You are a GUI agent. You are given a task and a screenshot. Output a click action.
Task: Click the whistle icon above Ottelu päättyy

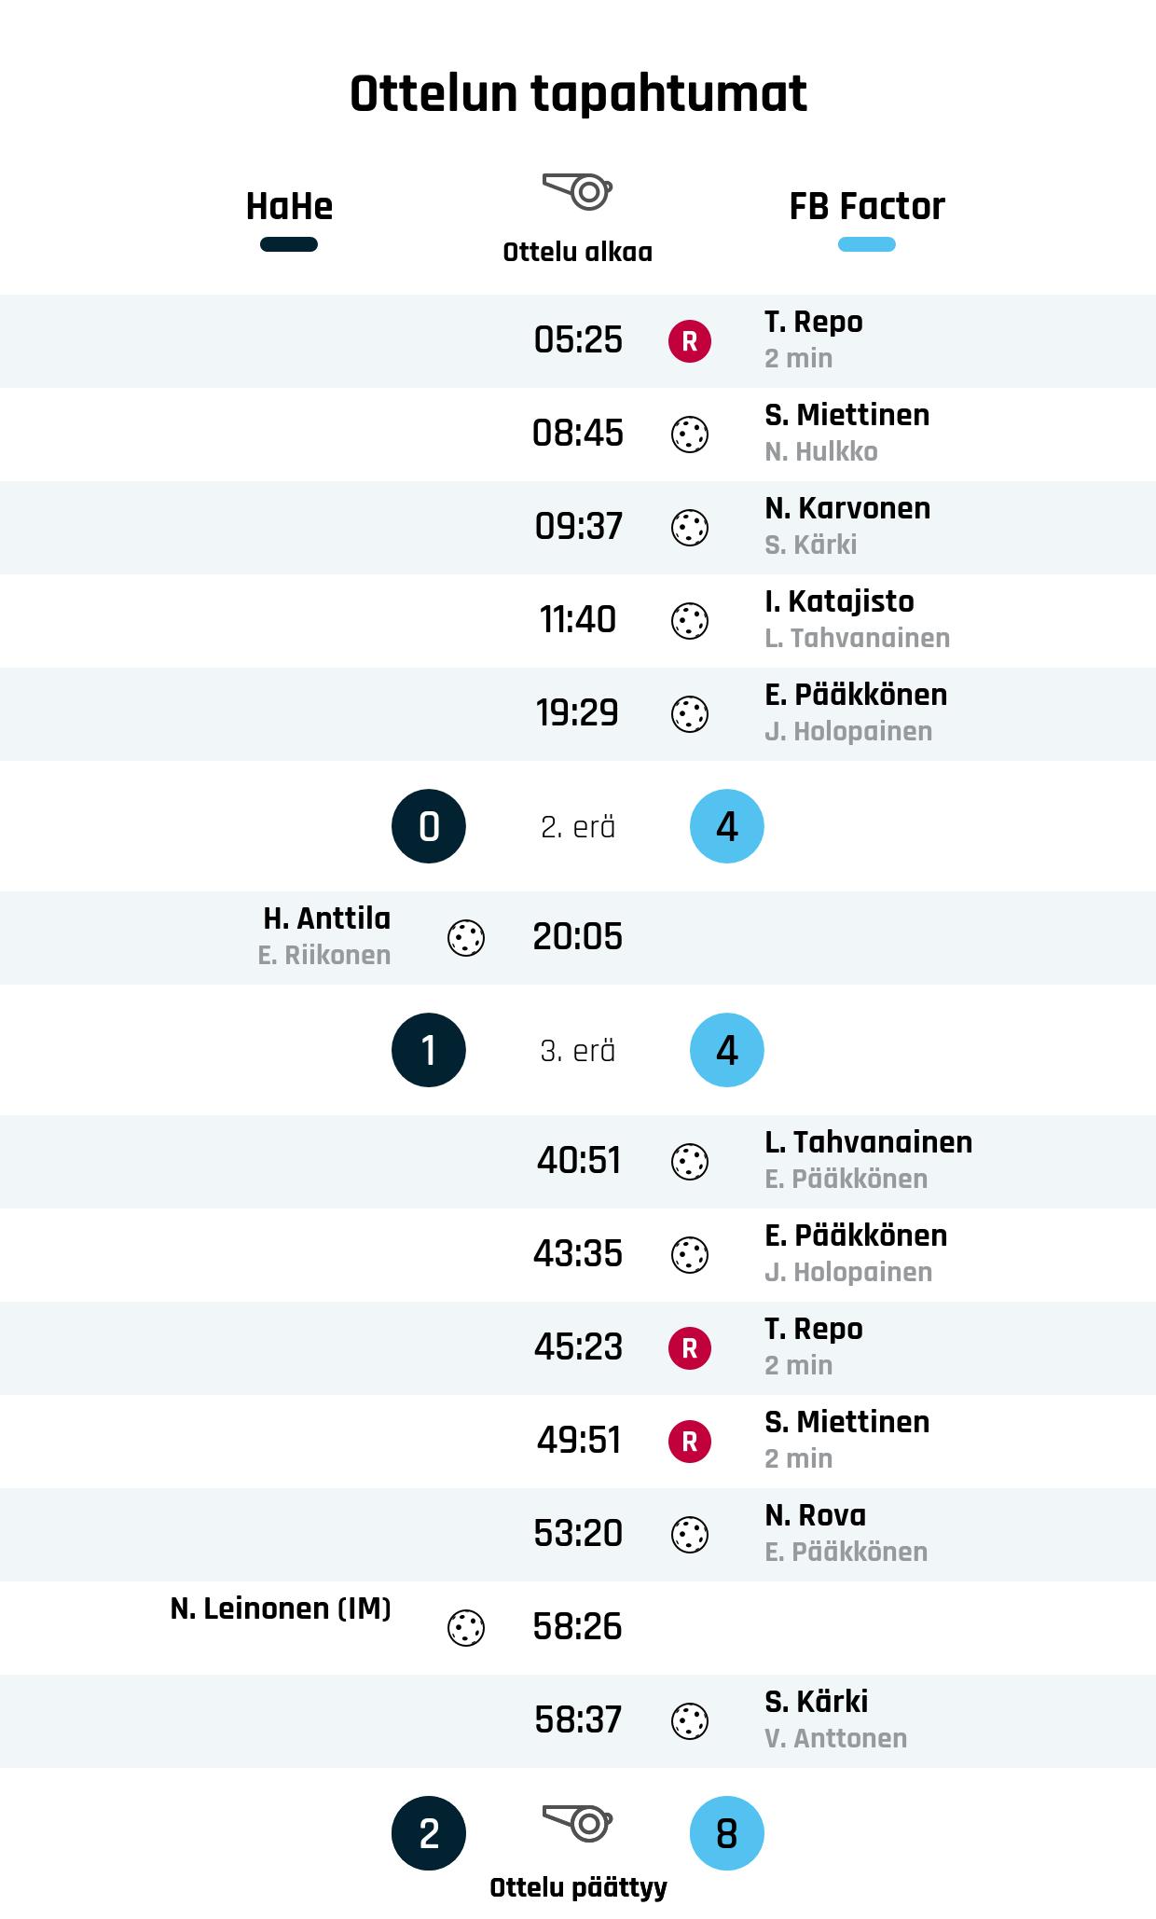(x=578, y=1822)
